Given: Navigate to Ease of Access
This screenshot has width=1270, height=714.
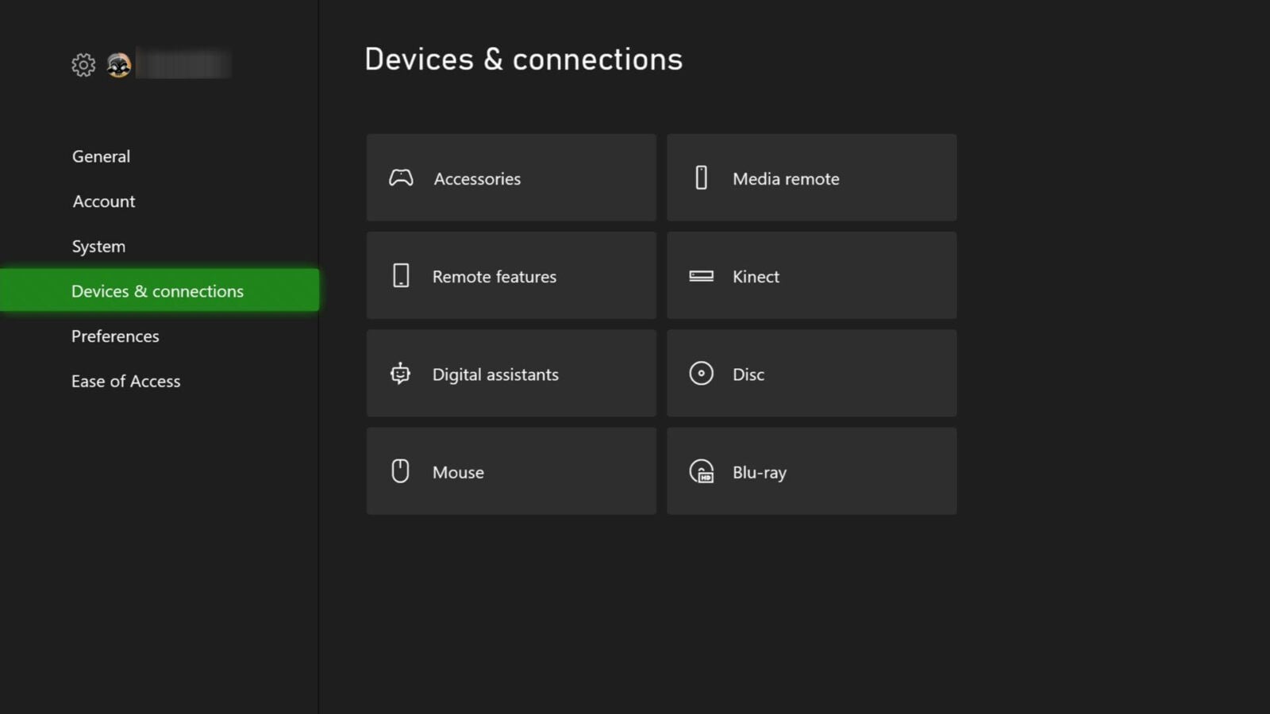Looking at the screenshot, I should pos(126,382).
